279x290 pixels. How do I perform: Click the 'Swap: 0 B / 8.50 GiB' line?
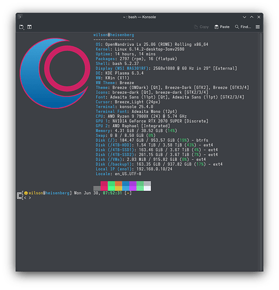tap(126, 136)
